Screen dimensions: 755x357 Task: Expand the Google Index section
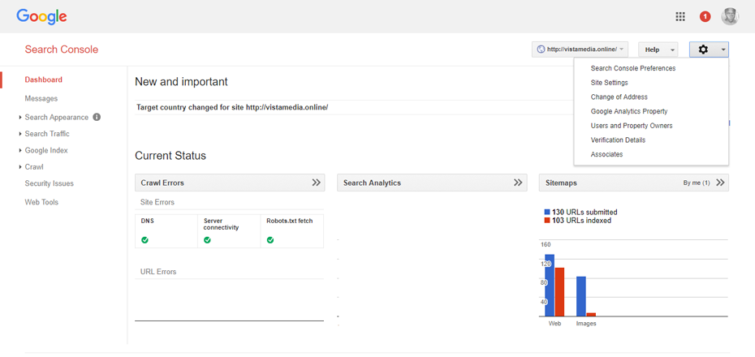click(45, 150)
